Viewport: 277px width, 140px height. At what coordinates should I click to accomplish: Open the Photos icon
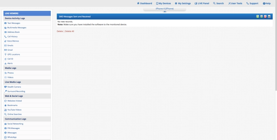6,73
